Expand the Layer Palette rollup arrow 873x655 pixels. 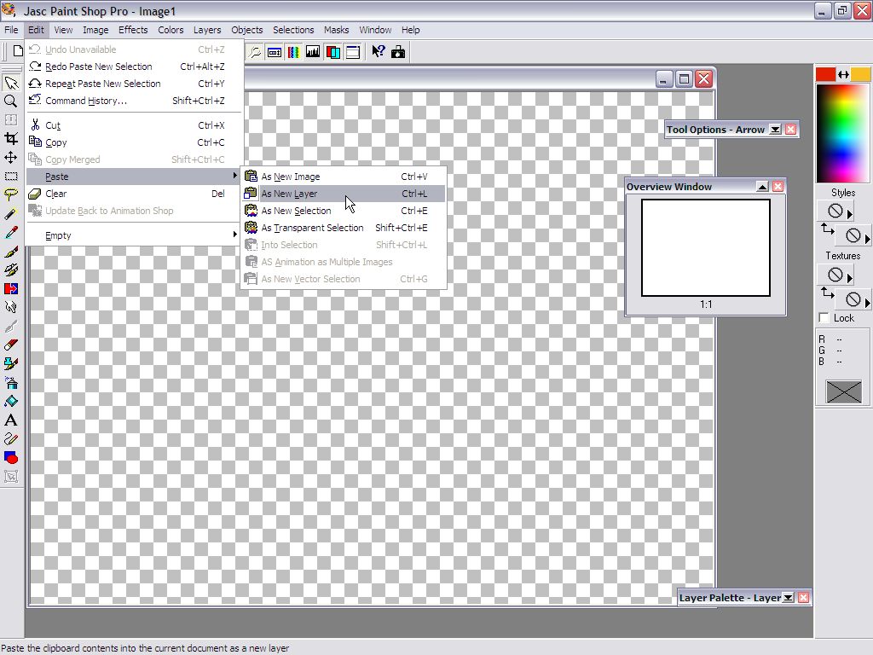point(788,598)
